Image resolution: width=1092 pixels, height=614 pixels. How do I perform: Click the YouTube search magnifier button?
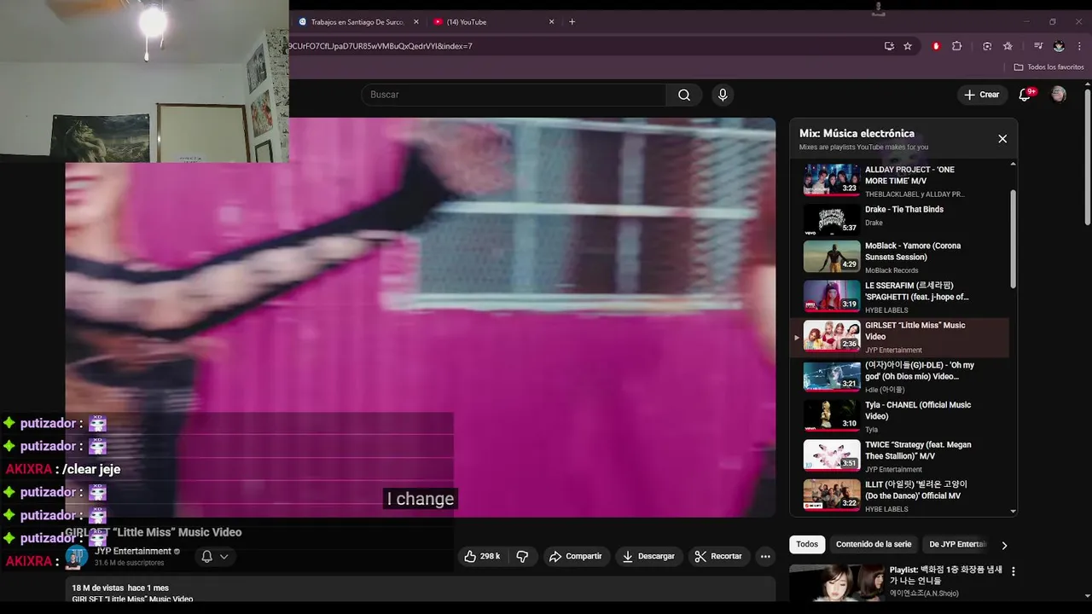tap(684, 95)
